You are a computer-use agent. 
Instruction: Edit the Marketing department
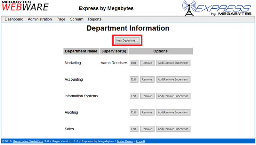[x=134, y=63]
